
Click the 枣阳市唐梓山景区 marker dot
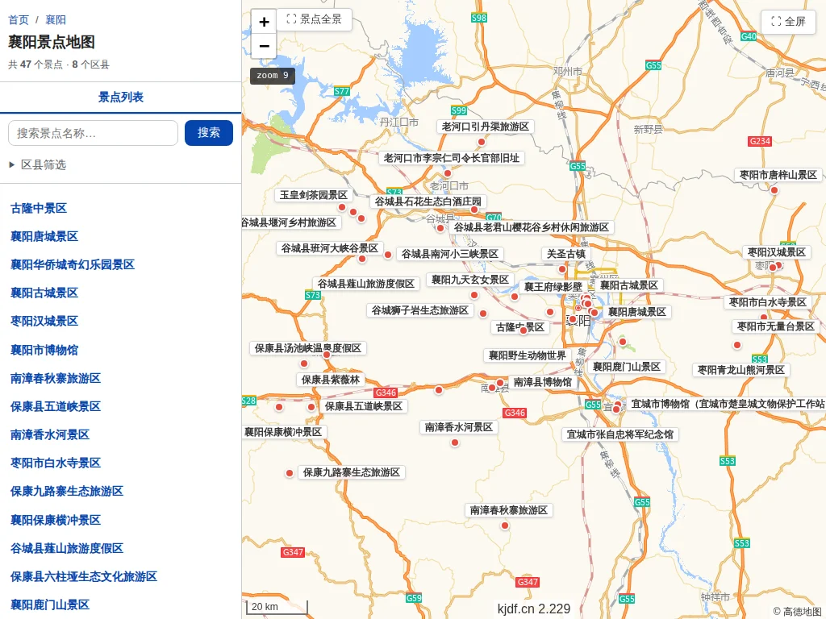click(774, 190)
